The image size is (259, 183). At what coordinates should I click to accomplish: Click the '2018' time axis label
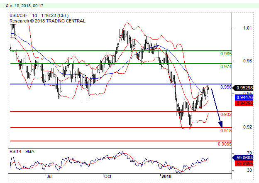click(x=166, y=176)
